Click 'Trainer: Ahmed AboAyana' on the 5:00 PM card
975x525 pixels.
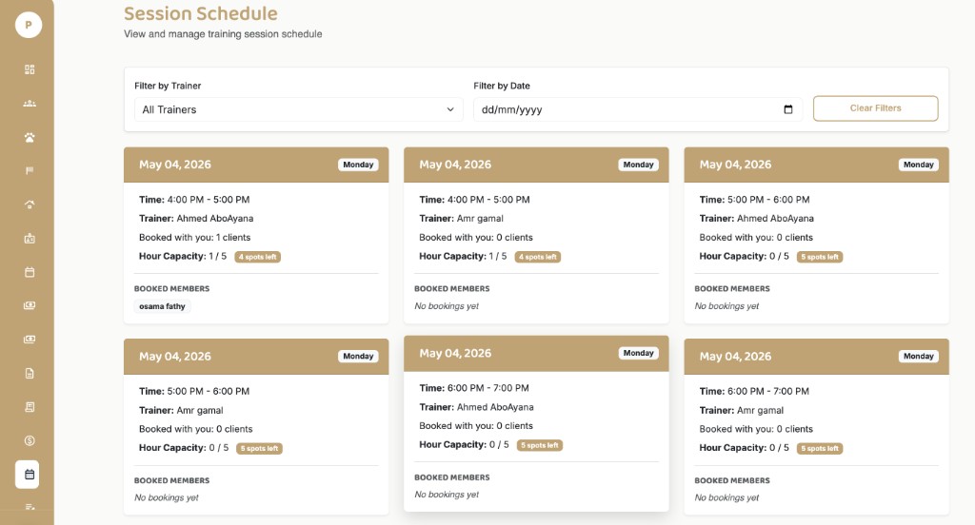(x=757, y=218)
